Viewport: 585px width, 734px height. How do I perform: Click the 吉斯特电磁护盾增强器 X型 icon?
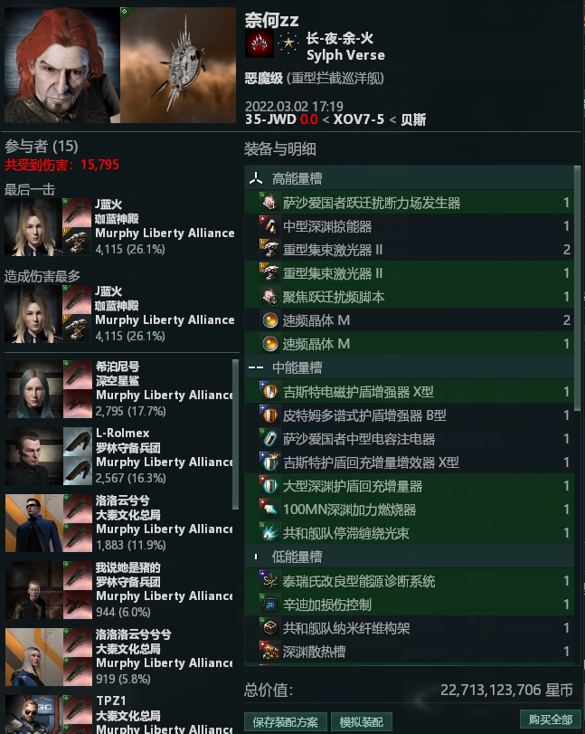click(269, 391)
